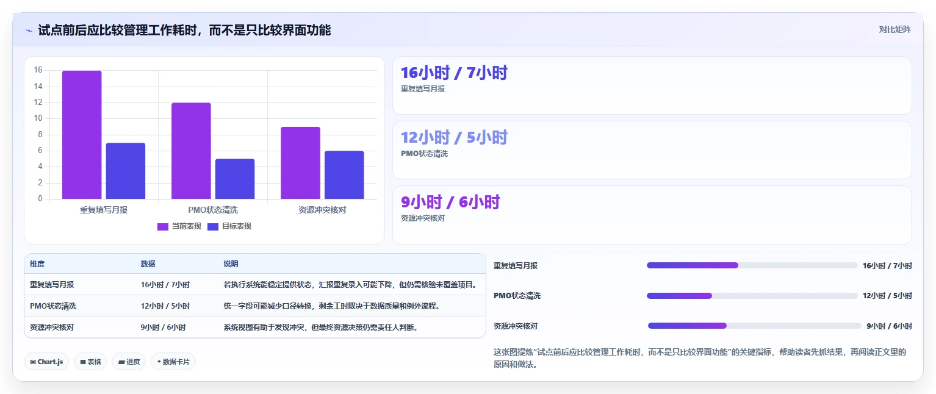Click the 重复填写月报 x-axis label in the chart
The height and width of the screenshot is (394, 936).
point(104,210)
